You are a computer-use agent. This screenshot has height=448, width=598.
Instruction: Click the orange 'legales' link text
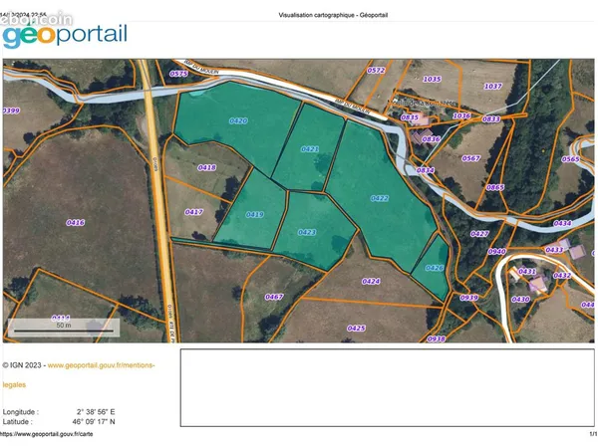(14, 384)
